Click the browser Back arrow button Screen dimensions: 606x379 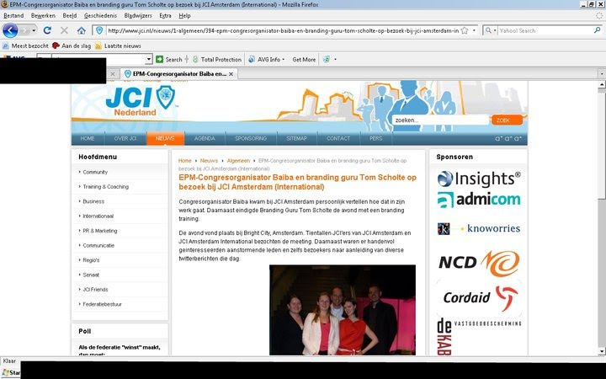[x=10, y=30]
